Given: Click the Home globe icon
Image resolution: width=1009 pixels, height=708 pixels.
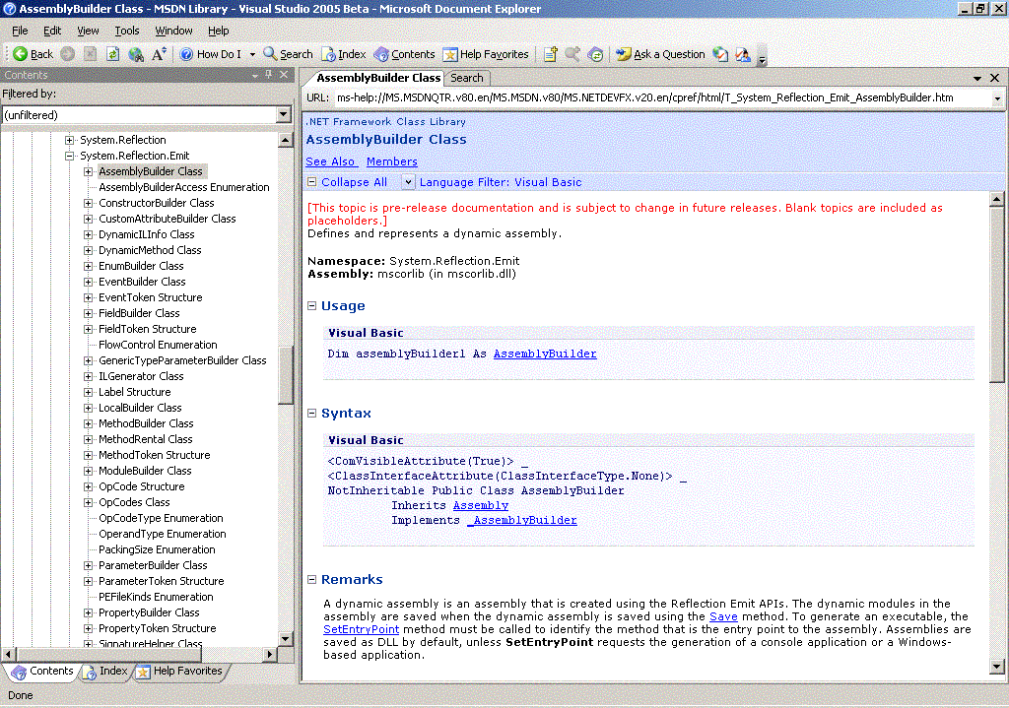Looking at the screenshot, I should (x=136, y=54).
